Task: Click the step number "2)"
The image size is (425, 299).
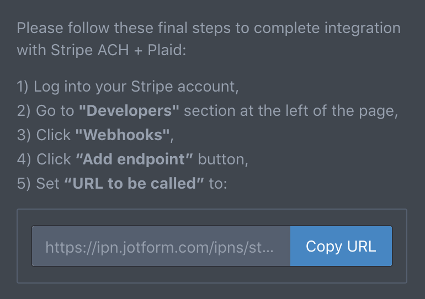Action: click(24, 111)
